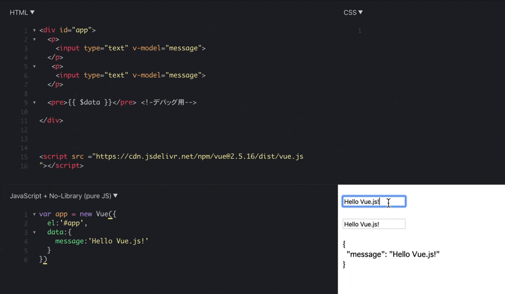Viewport: 505px width, 294px height.
Task: Open the JavaScript + No-Library dropdown
Action: (x=63, y=196)
